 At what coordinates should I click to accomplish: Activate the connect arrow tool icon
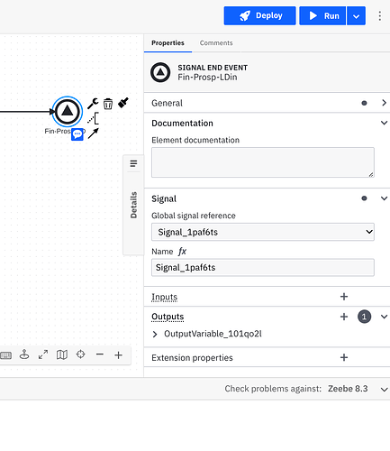coord(94,133)
